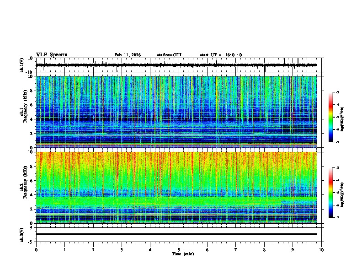Click the "1" tick label on the Time axis

tap(64, 250)
